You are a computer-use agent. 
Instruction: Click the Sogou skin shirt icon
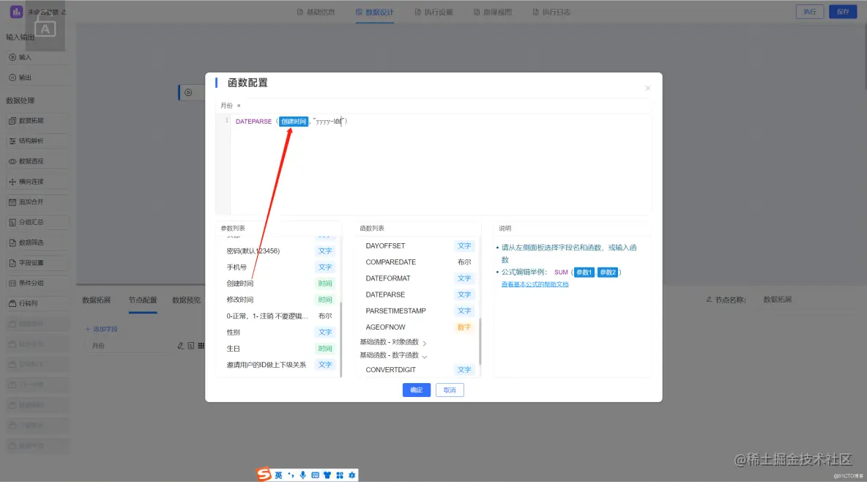click(x=327, y=475)
